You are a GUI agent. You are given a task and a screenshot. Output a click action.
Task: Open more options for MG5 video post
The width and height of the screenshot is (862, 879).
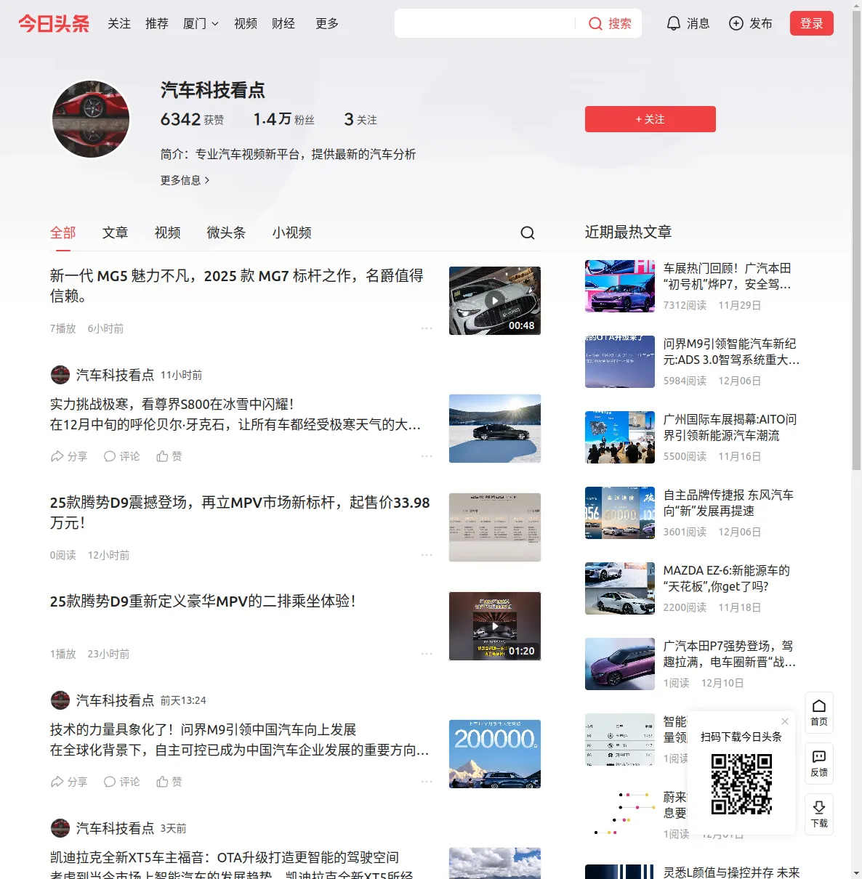tap(427, 328)
